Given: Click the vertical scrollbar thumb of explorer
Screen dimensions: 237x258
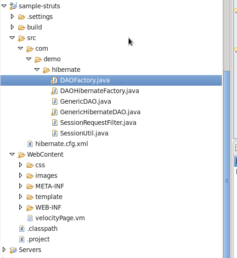Looking at the screenshot, I should tap(227, 164).
